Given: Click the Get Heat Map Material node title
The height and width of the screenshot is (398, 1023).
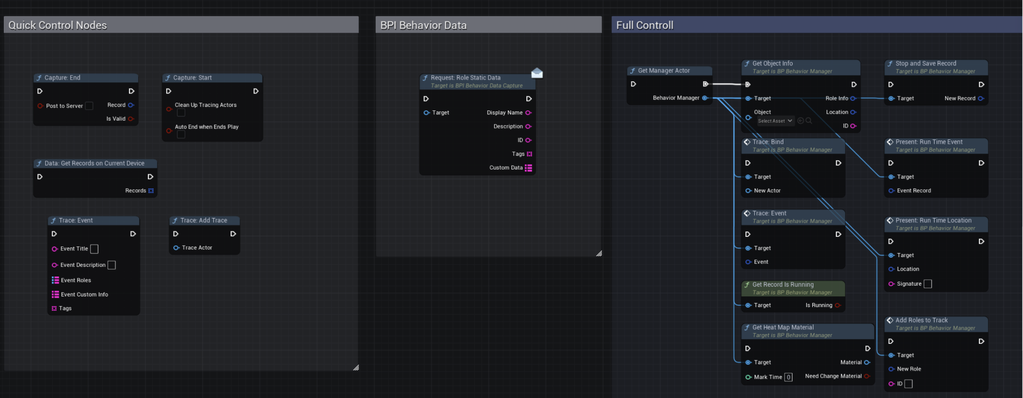Looking at the screenshot, I should tap(783, 328).
